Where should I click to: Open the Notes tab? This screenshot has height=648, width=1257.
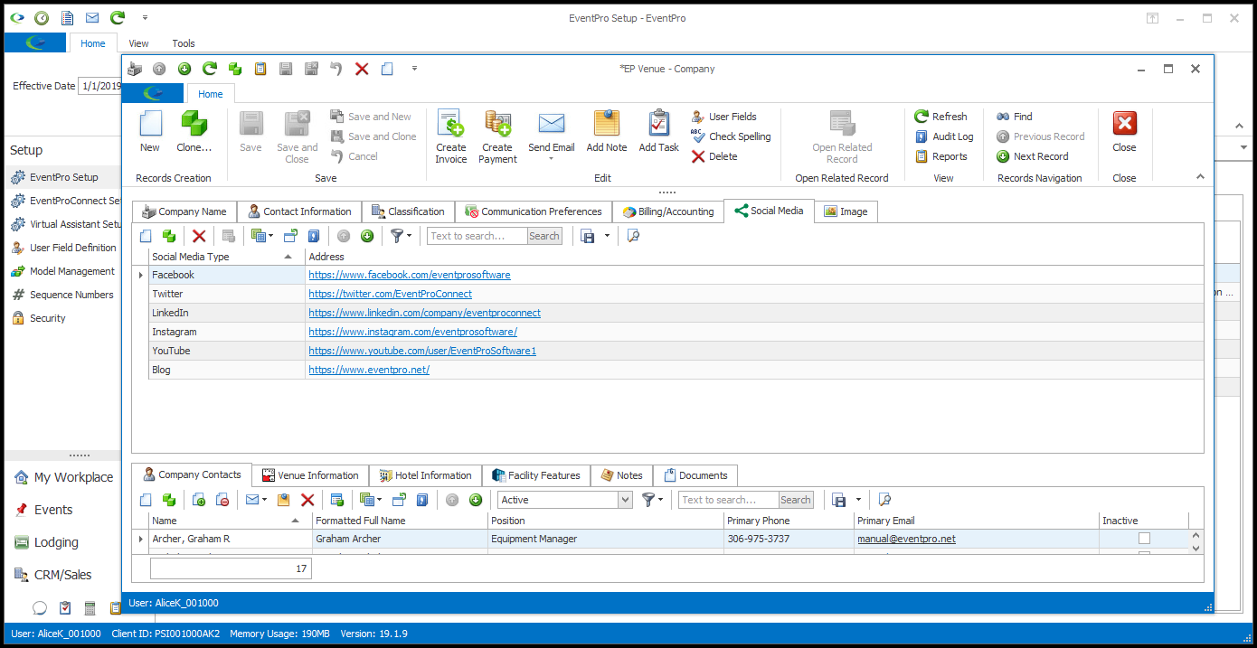[621, 475]
